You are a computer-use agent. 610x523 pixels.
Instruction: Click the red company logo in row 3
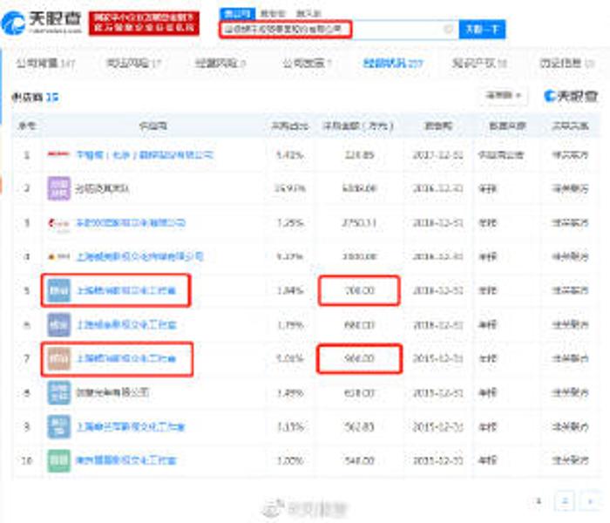tap(59, 223)
